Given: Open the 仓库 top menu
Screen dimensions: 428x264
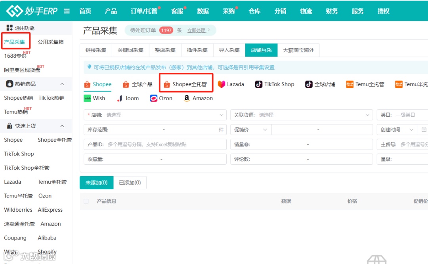Looking at the screenshot, I should (254, 11).
